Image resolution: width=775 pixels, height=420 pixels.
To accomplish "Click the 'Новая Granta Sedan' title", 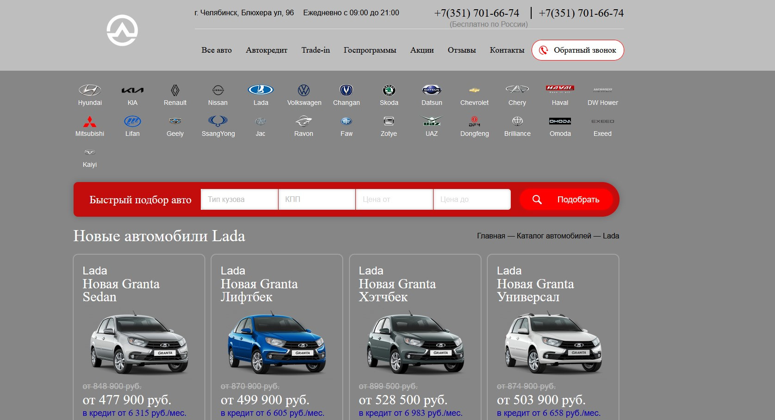I will click(x=121, y=290).
